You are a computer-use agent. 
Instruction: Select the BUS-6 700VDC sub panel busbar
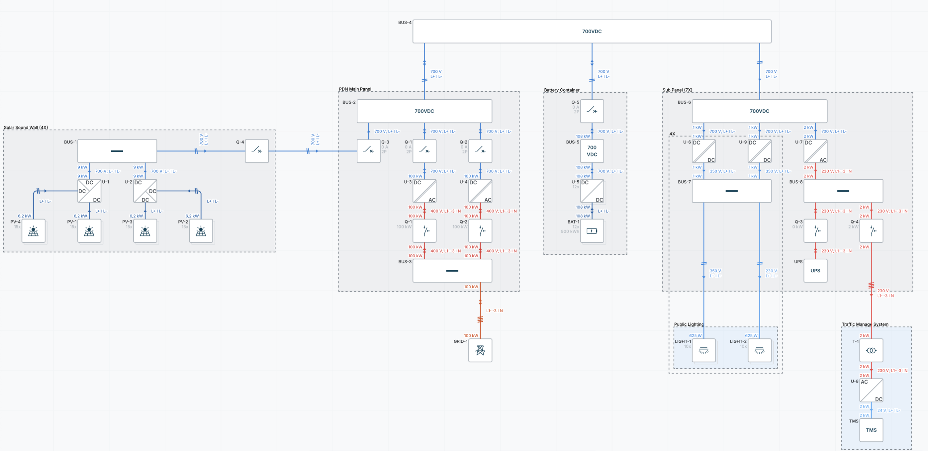click(x=759, y=111)
